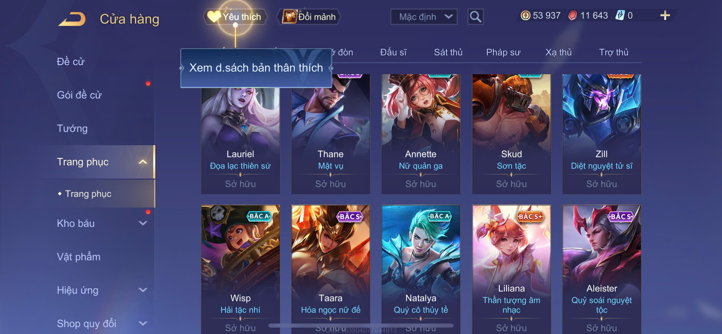Screen dimensions: 722x334
Task: Collapse the Trang phục sidebar section
Action: click(143, 162)
